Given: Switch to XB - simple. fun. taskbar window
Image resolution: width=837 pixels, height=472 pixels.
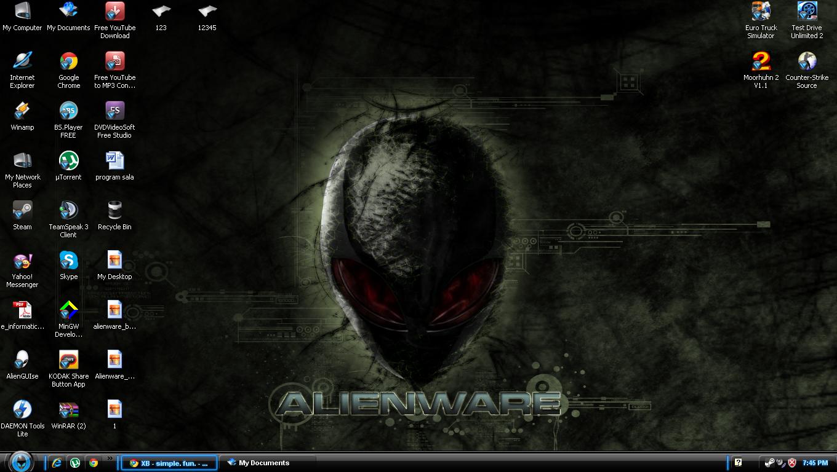Looking at the screenshot, I should point(169,463).
